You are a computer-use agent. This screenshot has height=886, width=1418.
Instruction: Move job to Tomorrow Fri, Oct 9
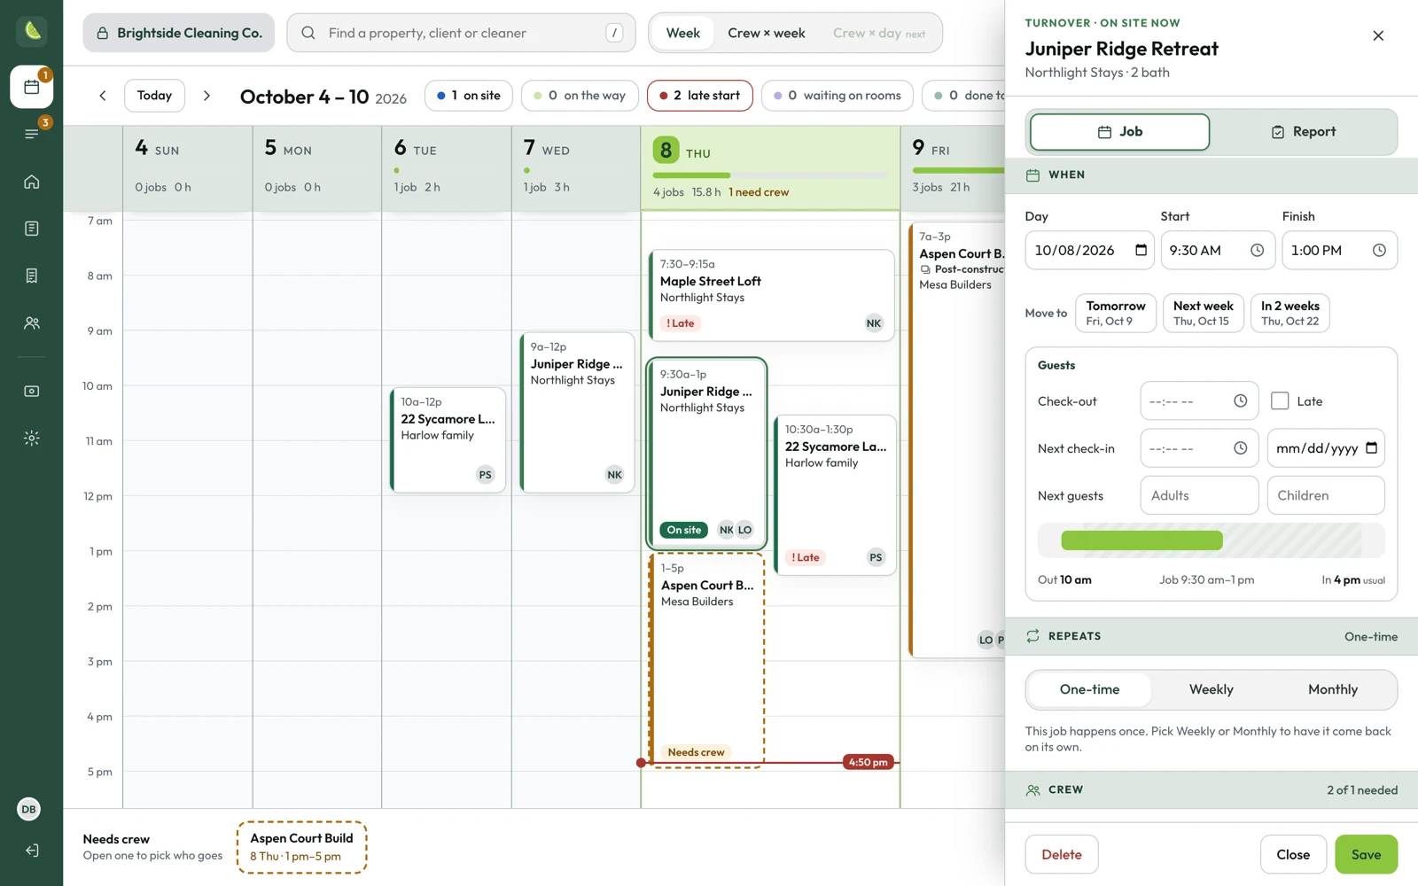[1116, 313]
